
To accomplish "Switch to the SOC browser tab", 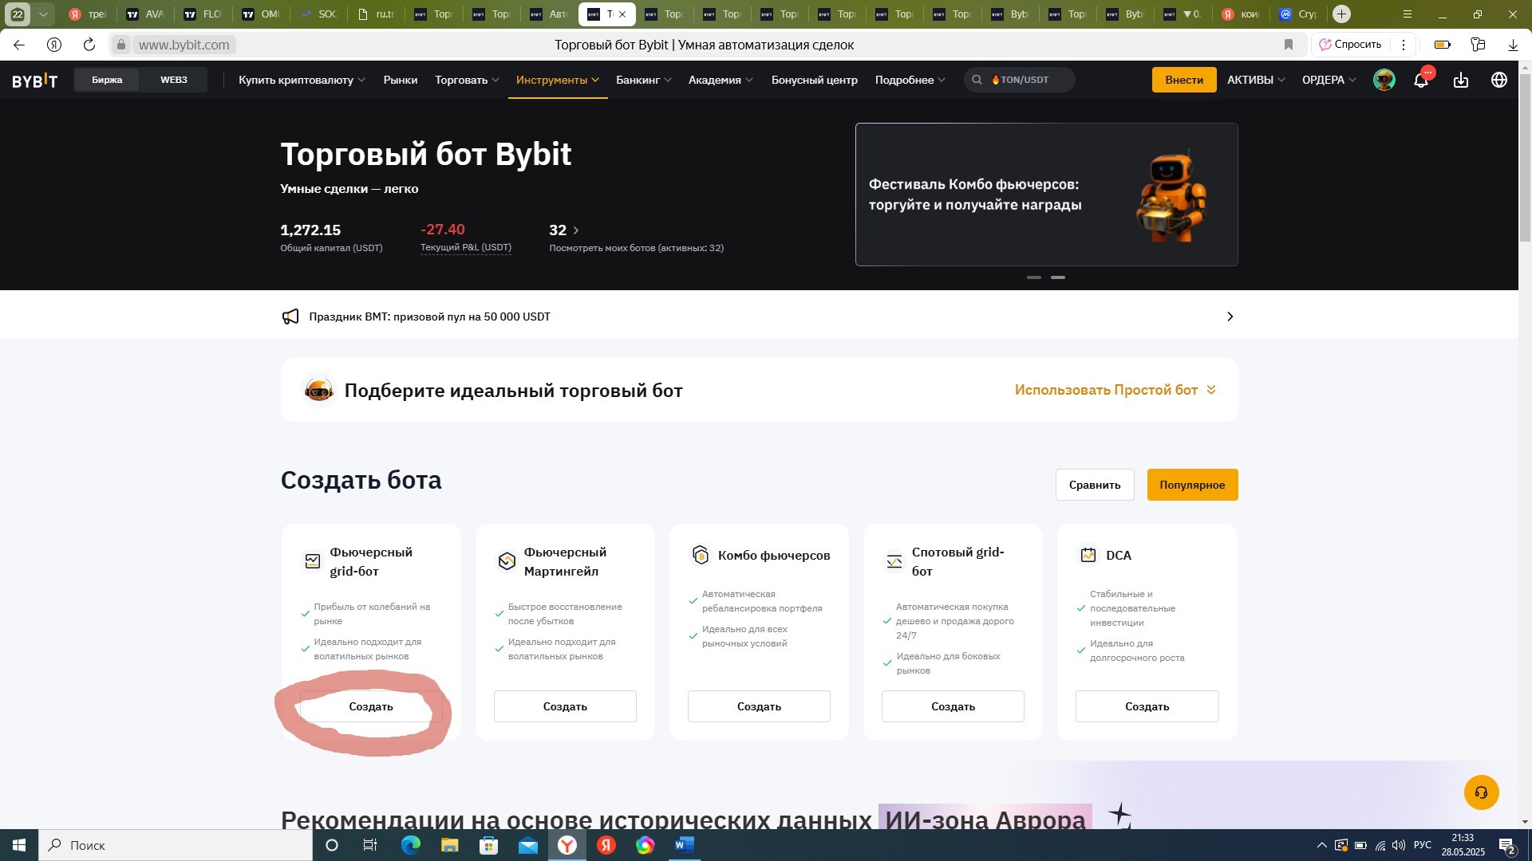I will [x=318, y=14].
